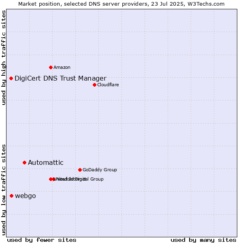Select the Automattic data point

pyautogui.click(x=24, y=162)
